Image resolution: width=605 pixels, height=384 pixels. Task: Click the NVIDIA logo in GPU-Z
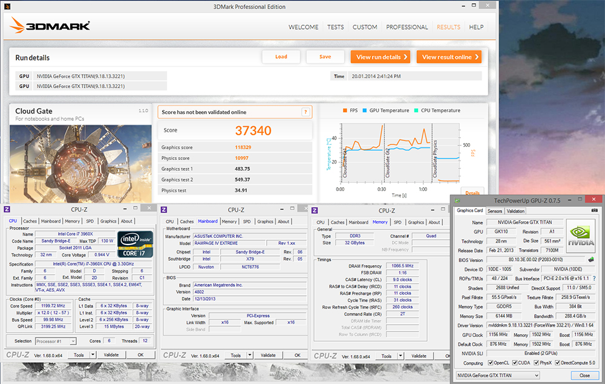581,236
